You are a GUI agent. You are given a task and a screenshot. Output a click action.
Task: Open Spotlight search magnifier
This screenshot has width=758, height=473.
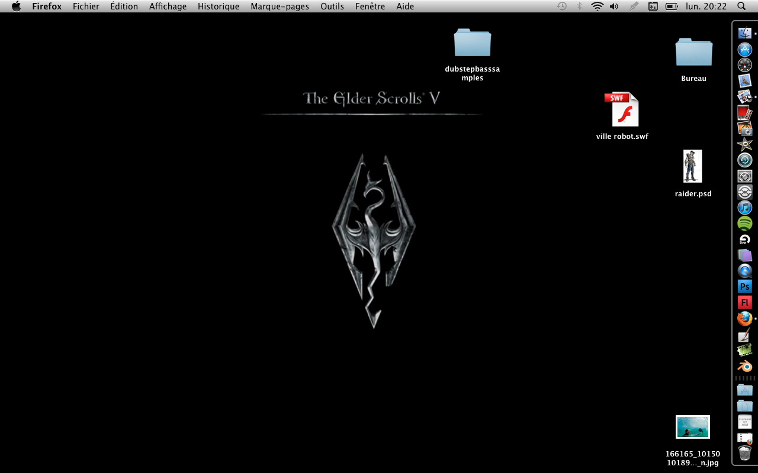[x=741, y=6]
